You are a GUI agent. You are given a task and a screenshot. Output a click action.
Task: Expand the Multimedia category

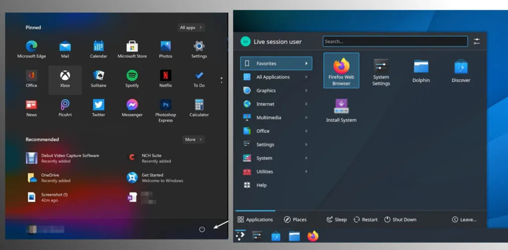click(x=276, y=117)
